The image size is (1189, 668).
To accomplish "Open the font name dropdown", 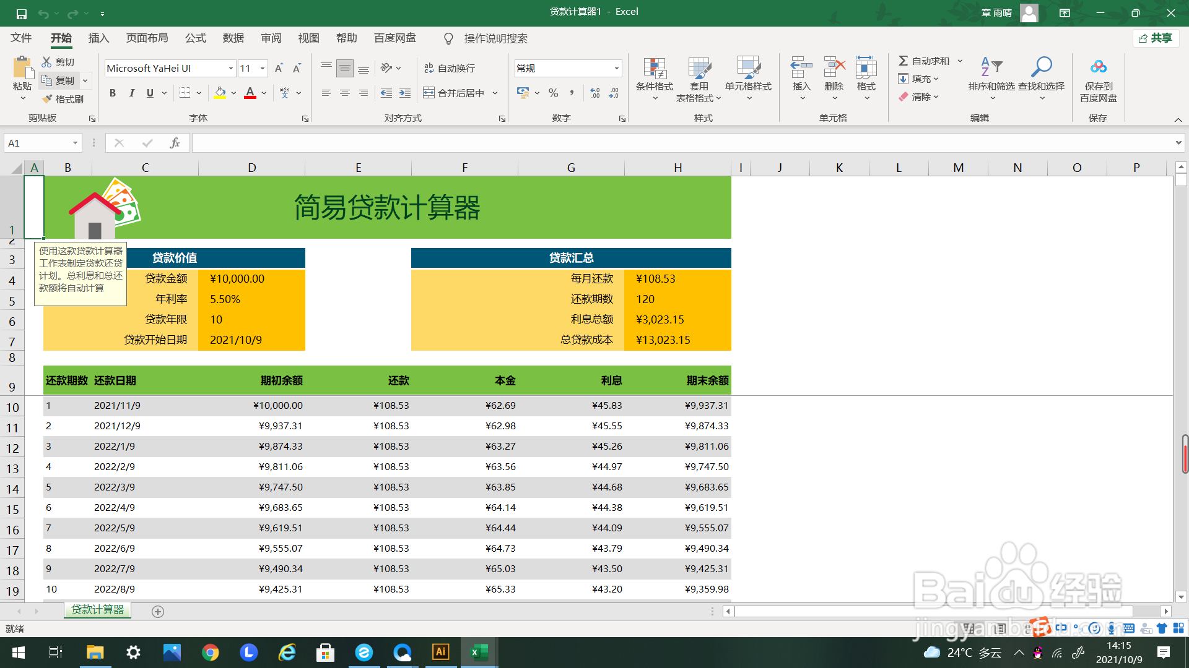I will coord(231,68).
